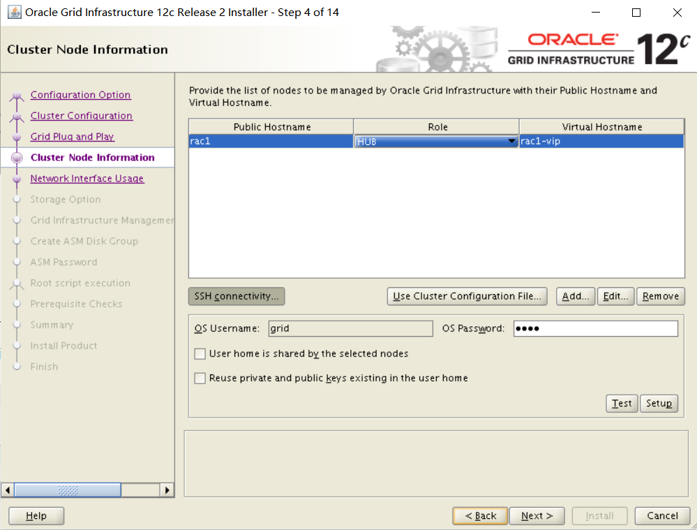Image resolution: width=697 pixels, height=530 pixels.
Task: Test SSH connectivity
Action: click(622, 403)
